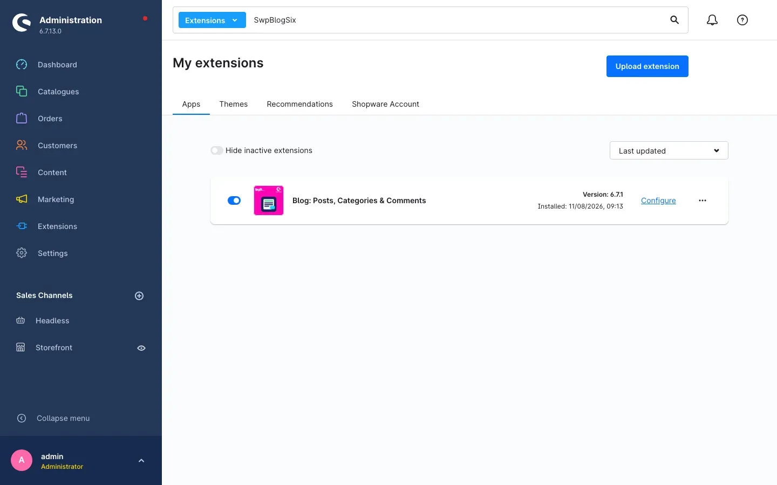
Task: Show the Storefront via eye icon
Action: pyautogui.click(x=141, y=348)
